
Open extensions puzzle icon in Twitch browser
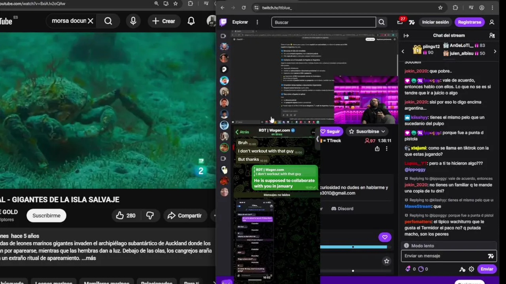[x=455, y=7]
